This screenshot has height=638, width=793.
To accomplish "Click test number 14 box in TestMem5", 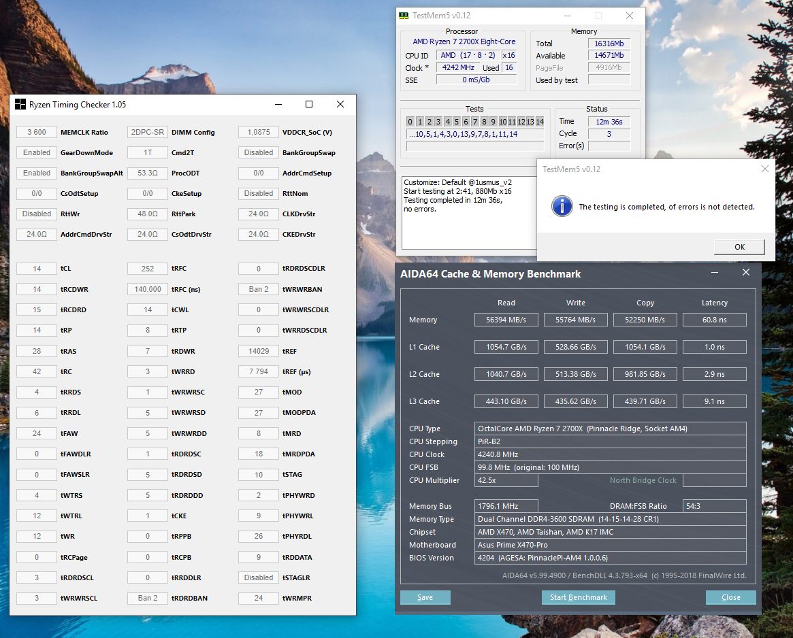I will pyautogui.click(x=540, y=121).
